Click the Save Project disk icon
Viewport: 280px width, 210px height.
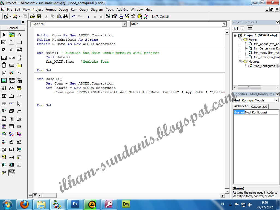(39, 17)
